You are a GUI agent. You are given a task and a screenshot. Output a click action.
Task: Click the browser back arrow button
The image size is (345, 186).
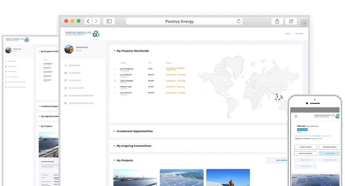click(88, 21)
